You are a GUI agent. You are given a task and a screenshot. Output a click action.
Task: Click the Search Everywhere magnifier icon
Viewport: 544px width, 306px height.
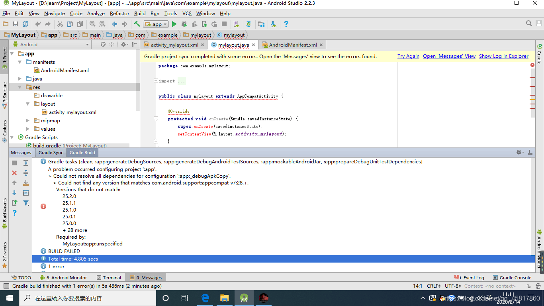(529, 24)
